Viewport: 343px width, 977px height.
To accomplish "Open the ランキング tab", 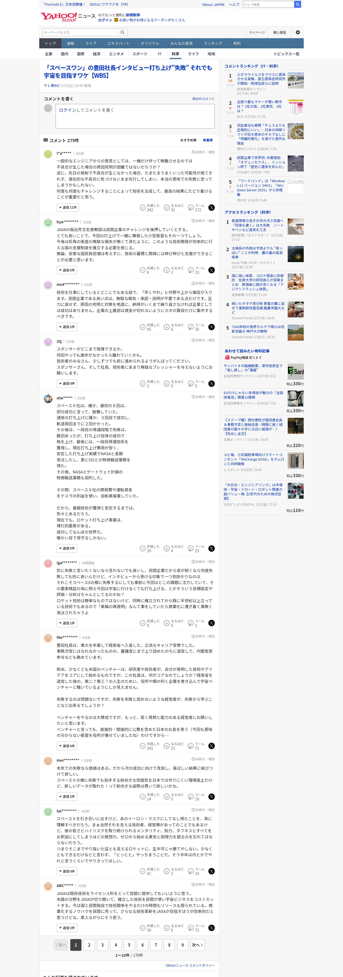I will [213, 43].
